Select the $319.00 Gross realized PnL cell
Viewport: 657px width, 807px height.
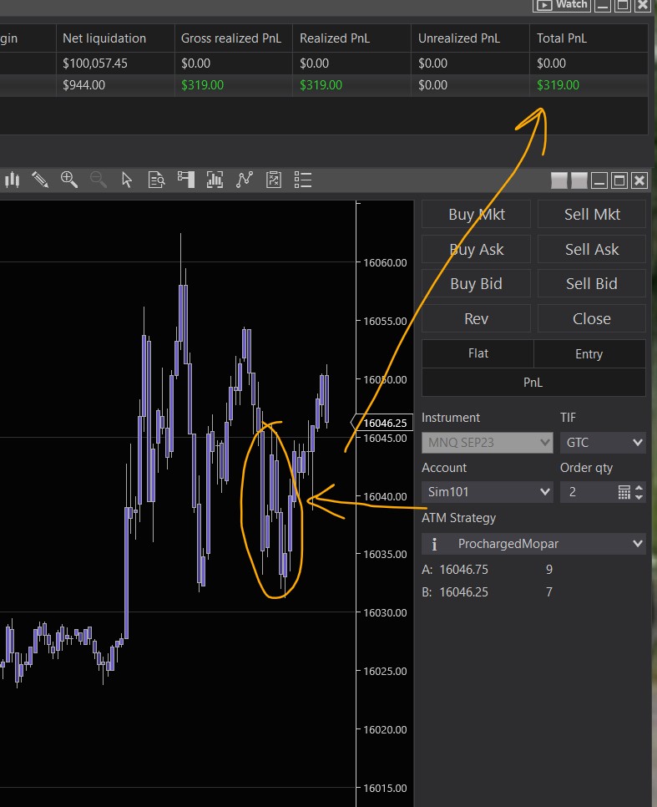234,85
